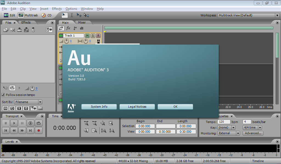The width and height of the screenshot is (281, 164).
Task: Toggle the Files panel Show Options button
Action: 49,30
